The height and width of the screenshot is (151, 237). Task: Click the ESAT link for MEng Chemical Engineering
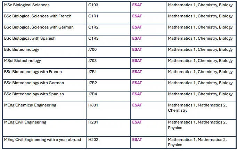[137, 105]
